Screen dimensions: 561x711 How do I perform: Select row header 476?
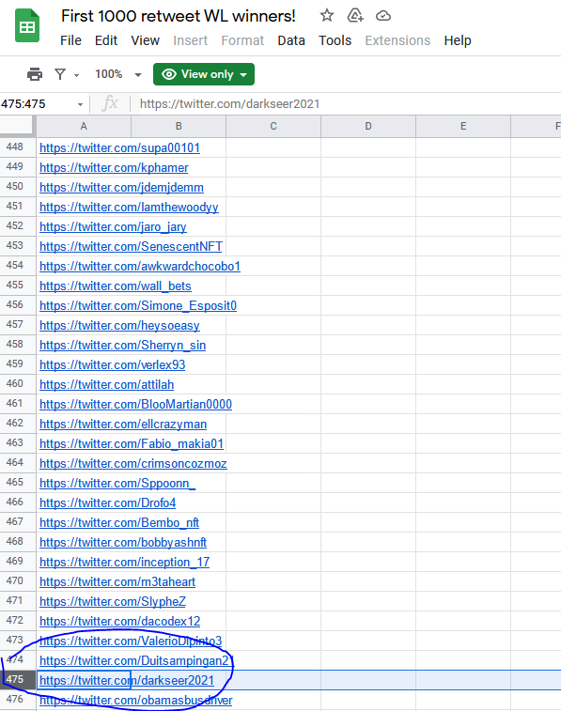click(18, 700)
